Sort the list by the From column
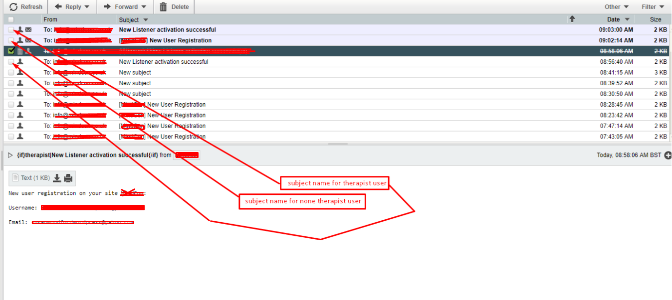 click(50, 19)
